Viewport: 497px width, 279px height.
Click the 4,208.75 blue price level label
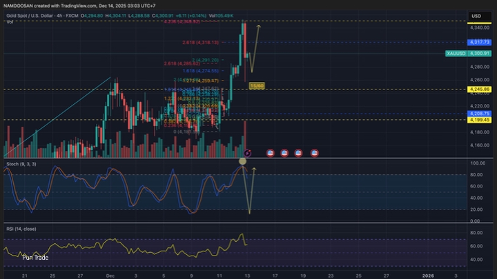point(479,113)
